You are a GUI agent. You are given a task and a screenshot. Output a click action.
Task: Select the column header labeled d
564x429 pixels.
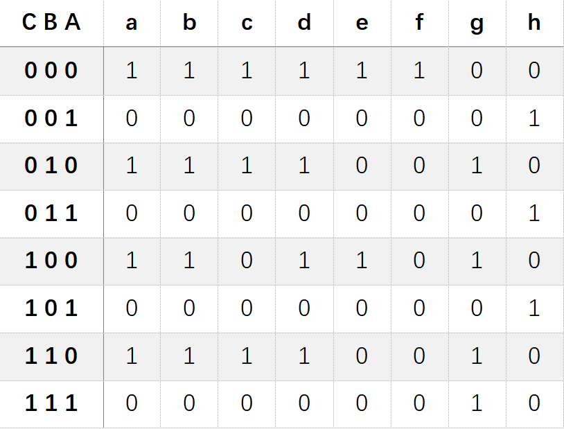point(304,22)
